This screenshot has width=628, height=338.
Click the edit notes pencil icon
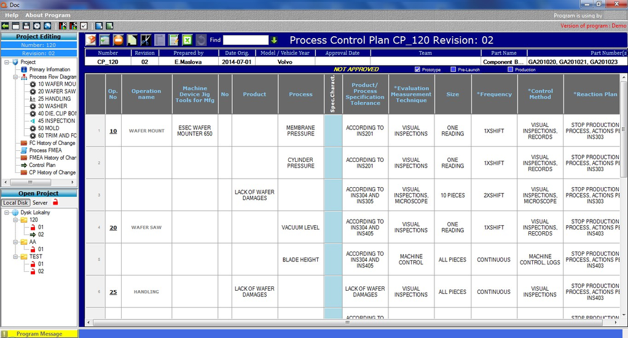(173, 40)
